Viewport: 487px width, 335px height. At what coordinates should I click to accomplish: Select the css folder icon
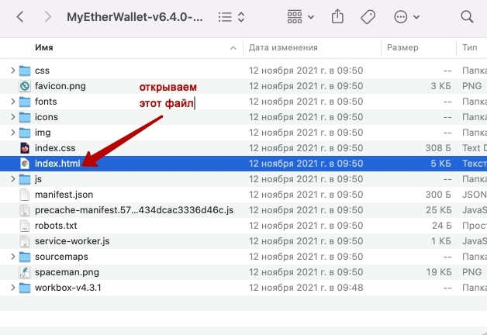click(x=25, y=71)
